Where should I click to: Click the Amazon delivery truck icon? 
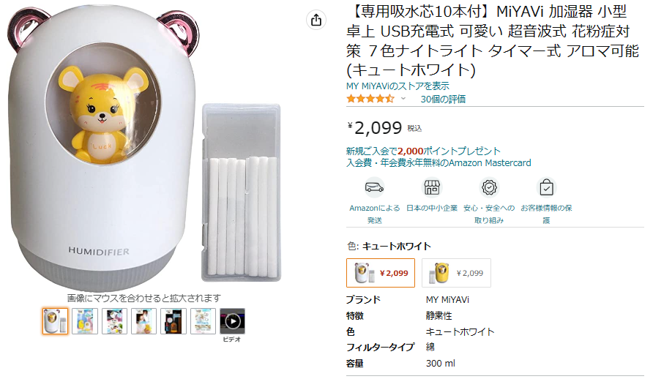(374, 187)
